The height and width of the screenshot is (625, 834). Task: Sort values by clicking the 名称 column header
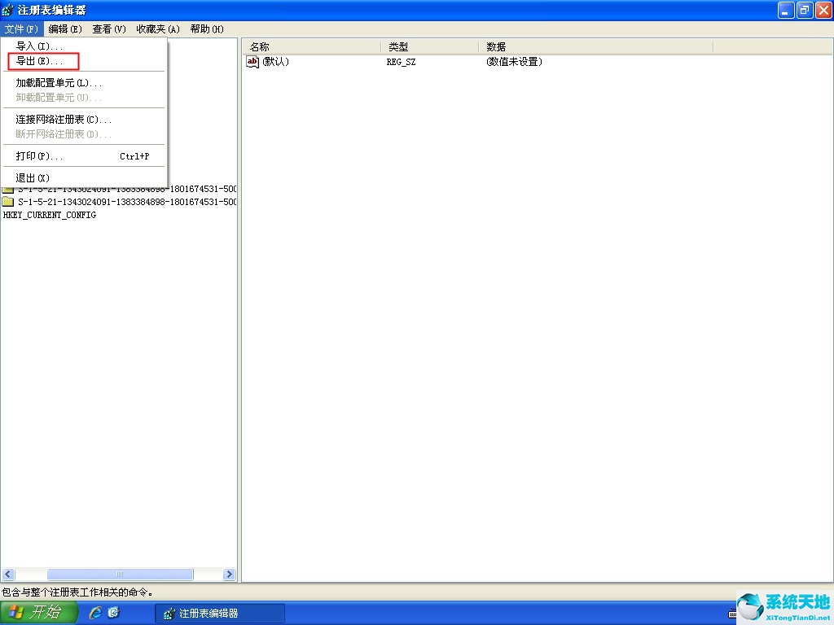click(x=260, y=46)
